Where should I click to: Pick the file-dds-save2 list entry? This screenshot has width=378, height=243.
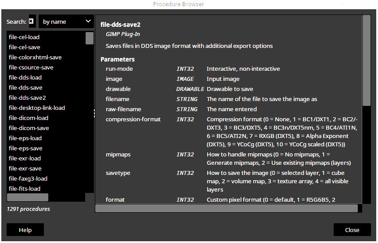(x=27, y=98)
